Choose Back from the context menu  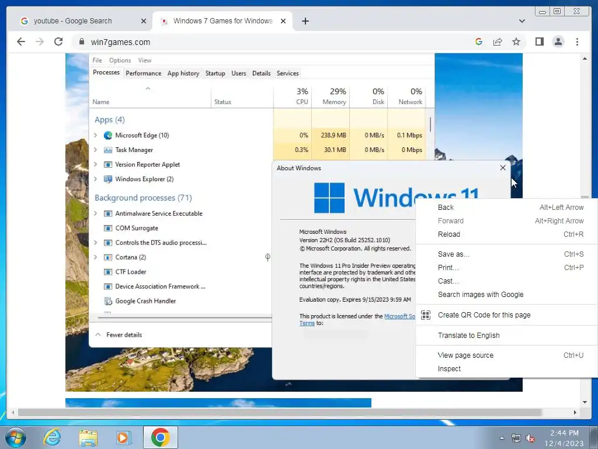tap(506, 208)
